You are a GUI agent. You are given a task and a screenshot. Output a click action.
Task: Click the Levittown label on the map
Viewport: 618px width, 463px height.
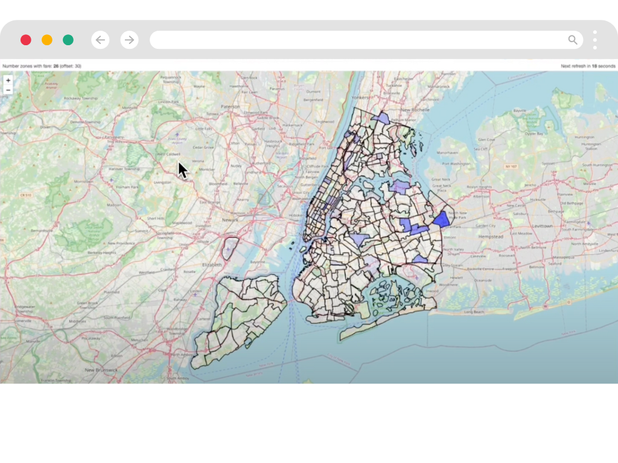(541, 225)
